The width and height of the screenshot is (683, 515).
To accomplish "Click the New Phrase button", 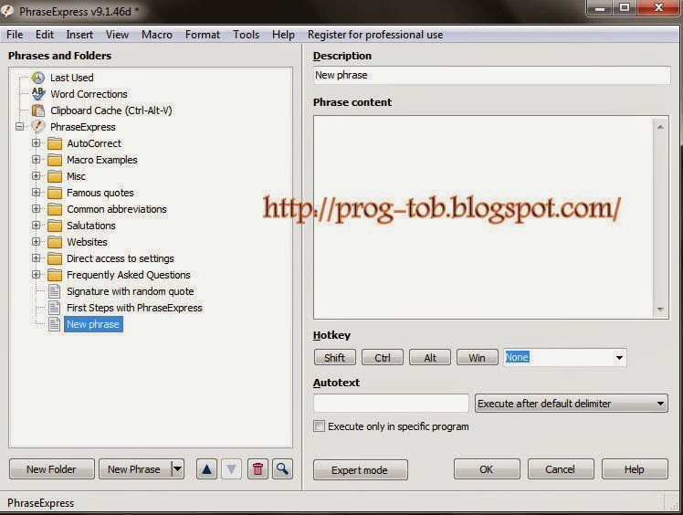I will tap(134, 469).
